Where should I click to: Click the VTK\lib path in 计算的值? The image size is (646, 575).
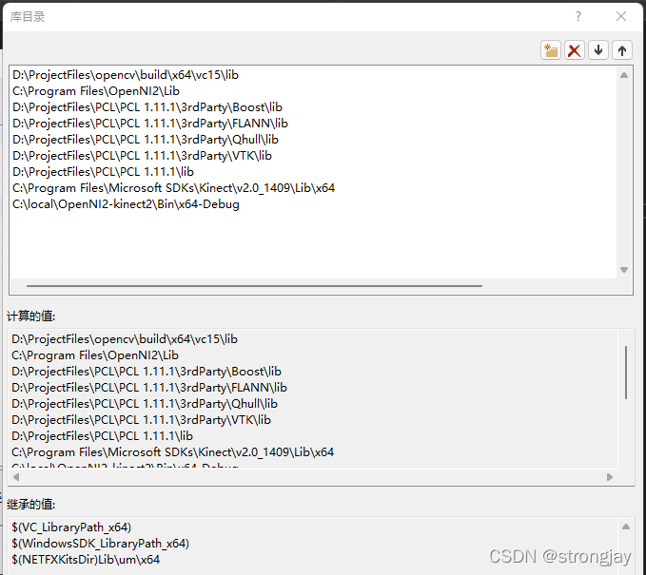pos(142,420)
